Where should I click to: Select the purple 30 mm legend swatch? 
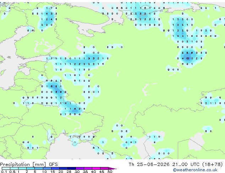80,168
